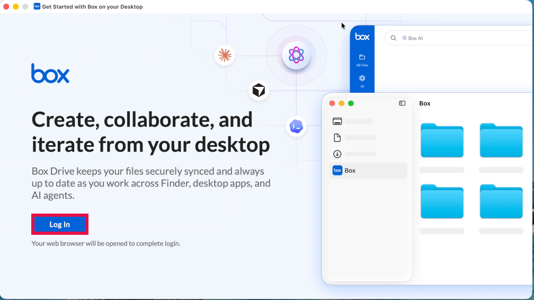Click the Box Drive description paragraph
Viewport: 534px width, 300px height.
[151, 183]
